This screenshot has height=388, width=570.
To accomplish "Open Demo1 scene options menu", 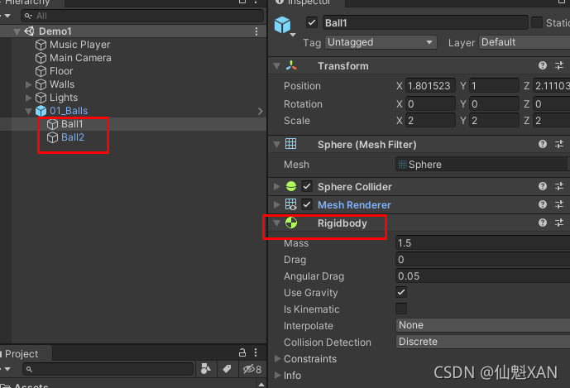I will [x=256, y=31].
